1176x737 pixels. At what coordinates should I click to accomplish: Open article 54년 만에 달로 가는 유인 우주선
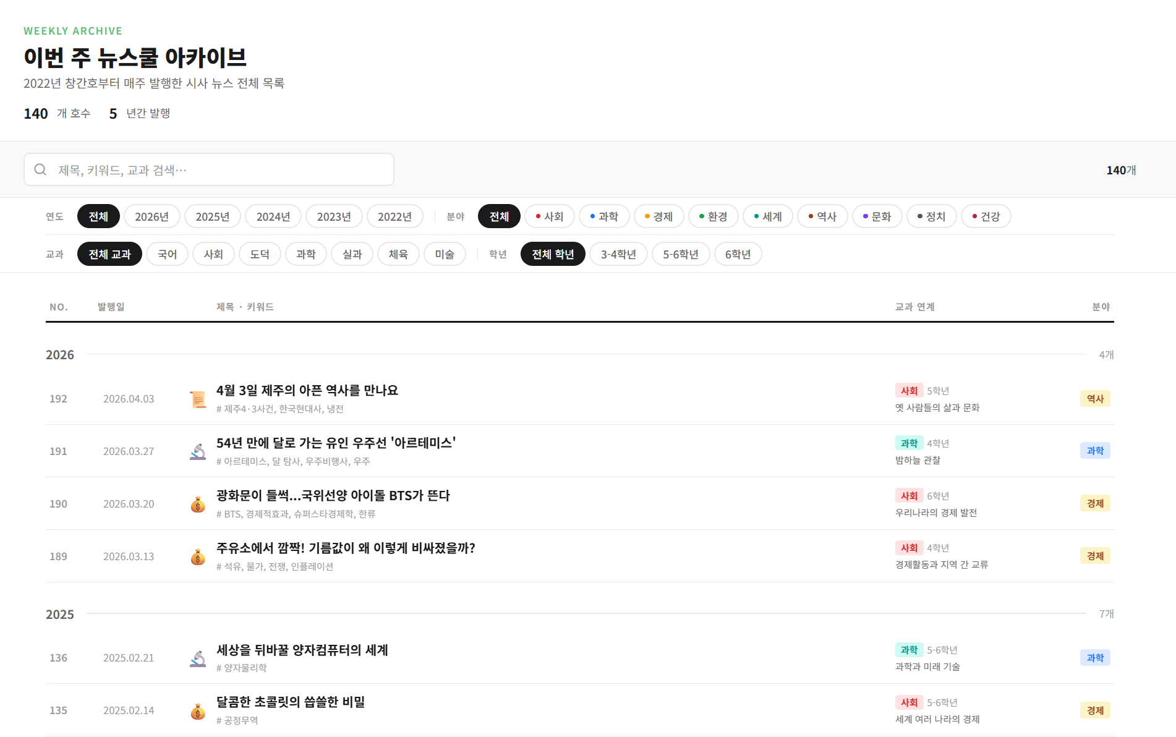336,443
